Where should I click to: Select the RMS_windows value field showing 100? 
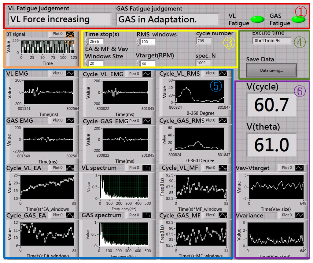(148, 41)
